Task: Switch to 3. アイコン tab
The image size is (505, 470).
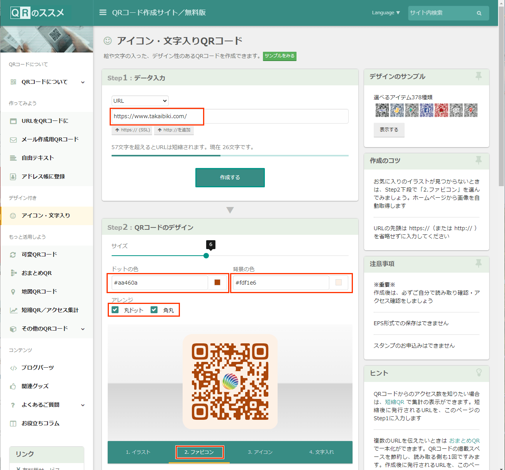Action: 260,452
